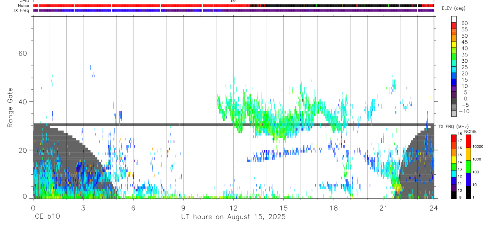The image size is (488, 225).
Task: Click the 'ELEV (deg)' legend title
Action: pyautogui.click(x=454, y=8)
